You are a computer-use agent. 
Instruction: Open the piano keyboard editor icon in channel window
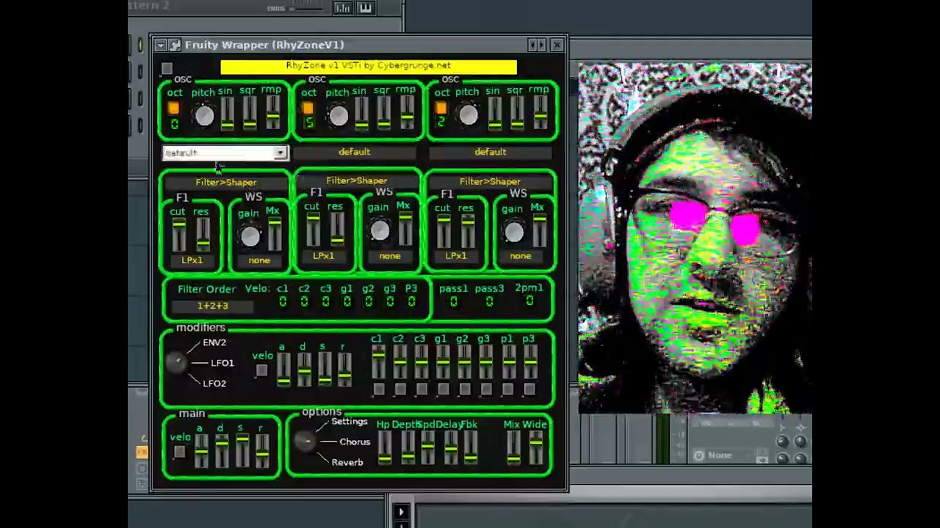pyautogui.click(x=366, y=8)
